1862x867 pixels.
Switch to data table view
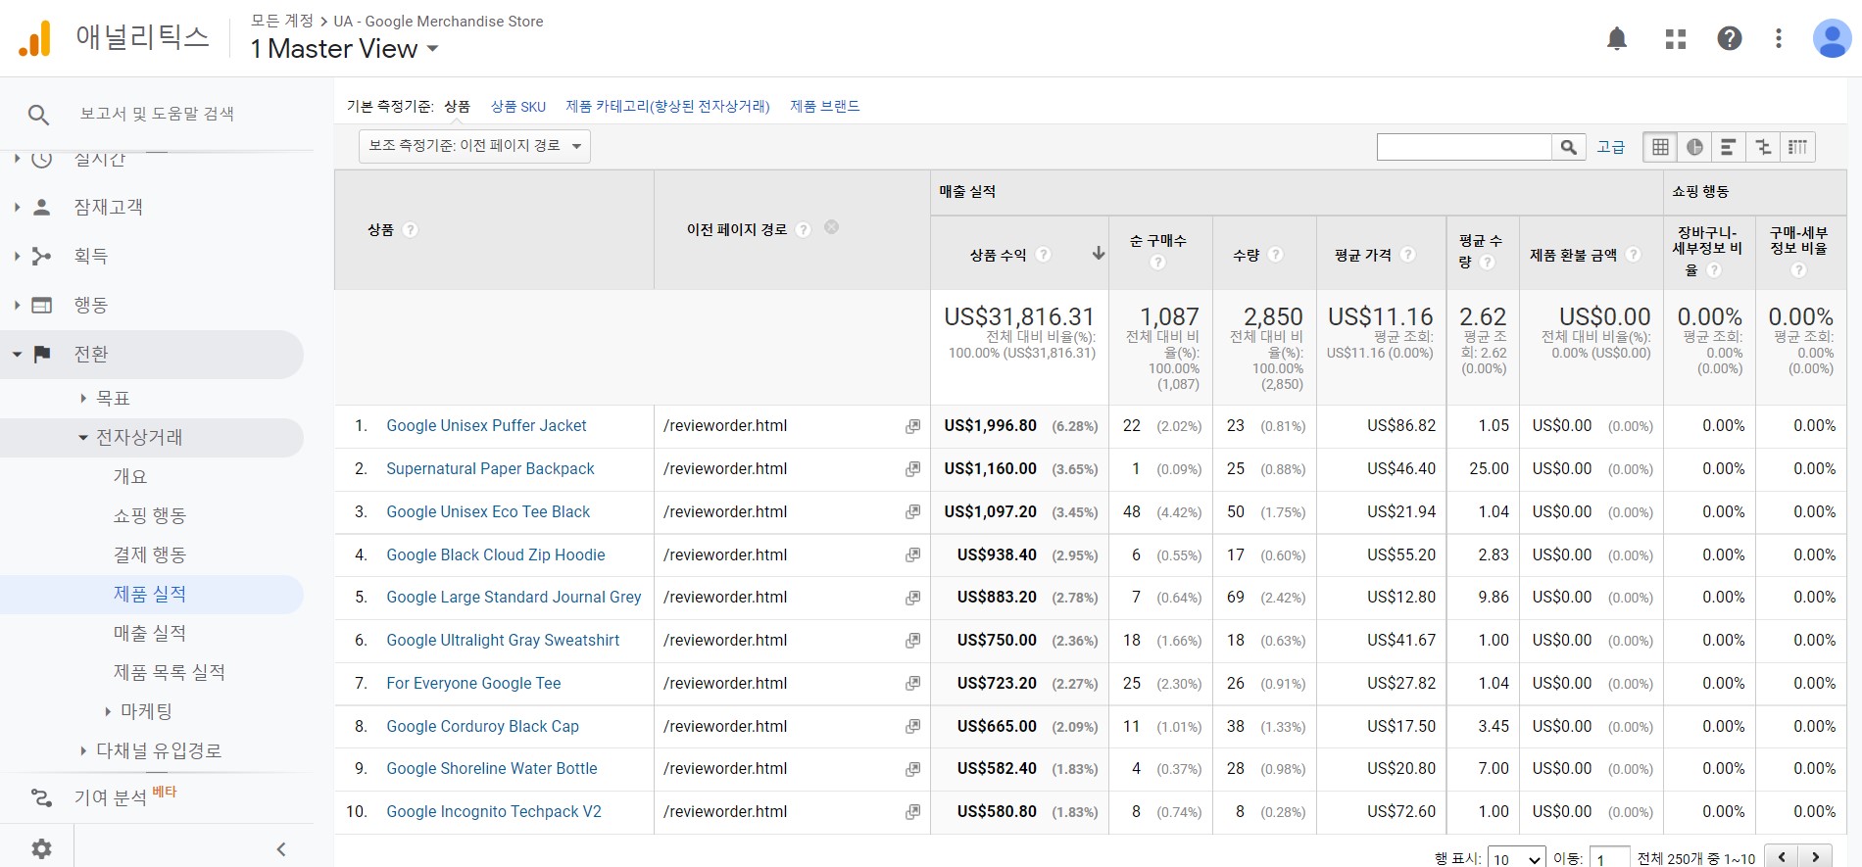(x=1660, y=147)
